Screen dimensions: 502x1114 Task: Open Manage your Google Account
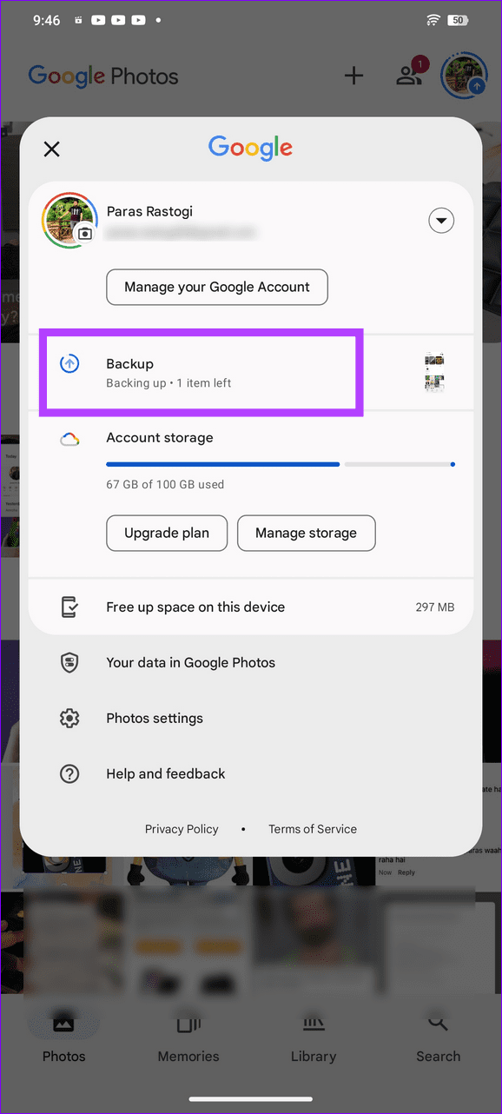click(x=217, y=287)
